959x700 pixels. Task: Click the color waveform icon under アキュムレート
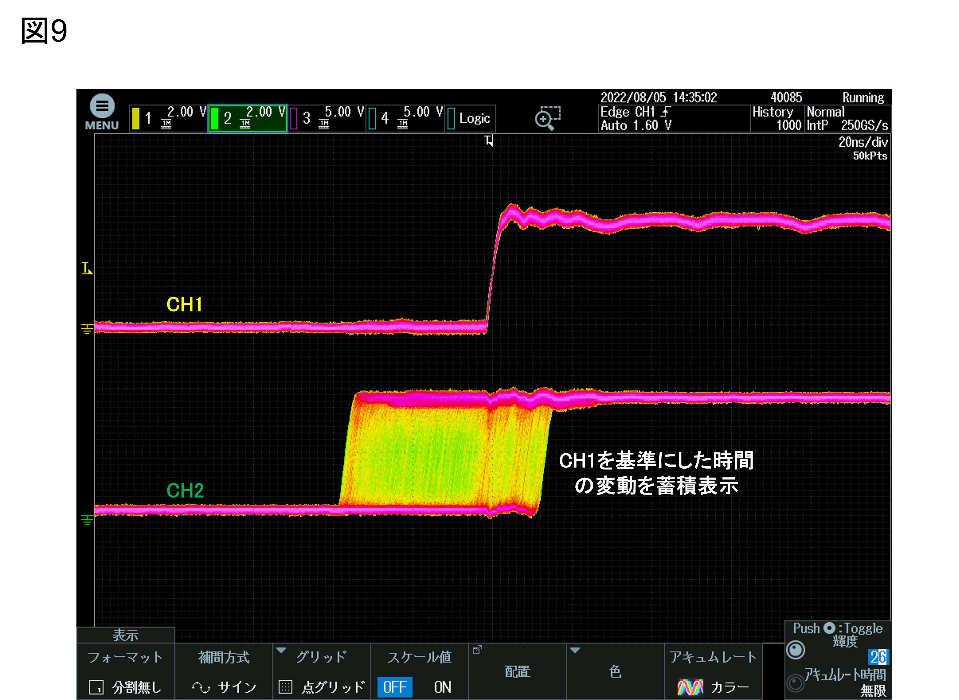click(x=690, y=687)
